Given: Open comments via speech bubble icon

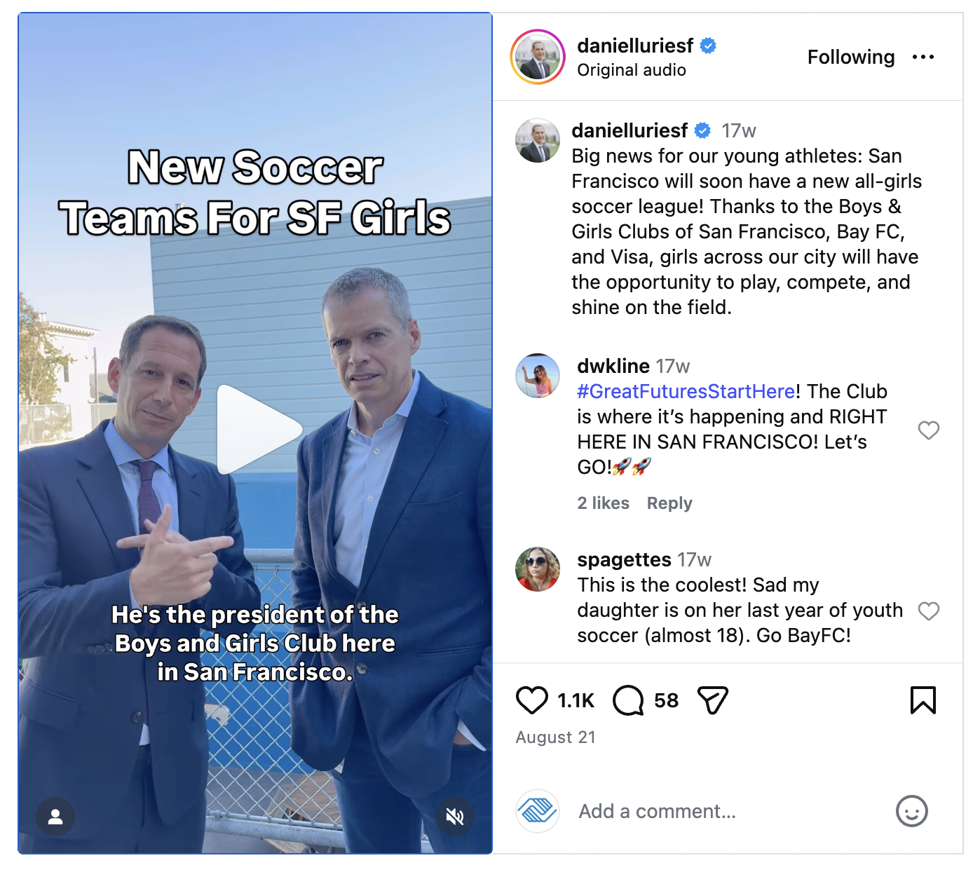Looking at the screenshot, I should [628, 700].
